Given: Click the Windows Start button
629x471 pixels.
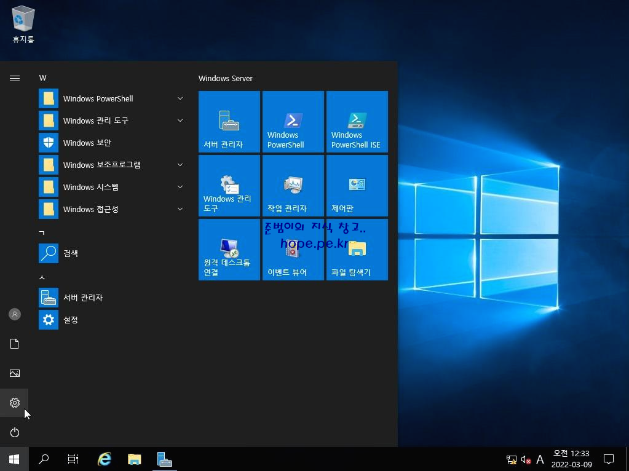Looking at the screenshot, I should [x=14, y=459].
